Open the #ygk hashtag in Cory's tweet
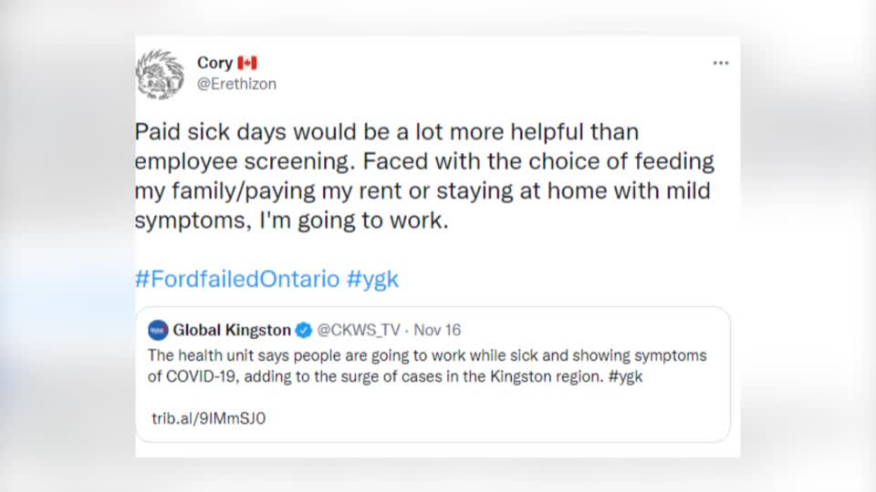Viewport: 876px width, 492px height. (x=372, y=279)
